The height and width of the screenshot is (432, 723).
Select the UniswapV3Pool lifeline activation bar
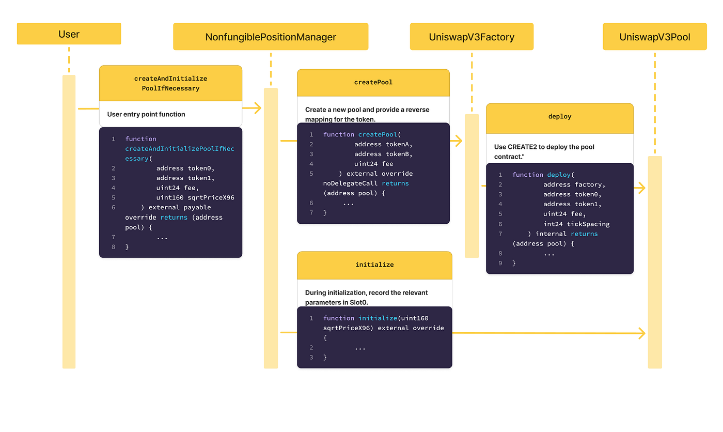(x=655, y=262)
